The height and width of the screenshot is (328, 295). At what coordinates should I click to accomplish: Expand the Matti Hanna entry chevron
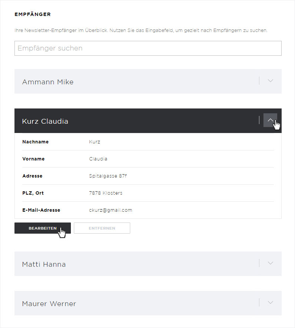(x=271, y=263)
